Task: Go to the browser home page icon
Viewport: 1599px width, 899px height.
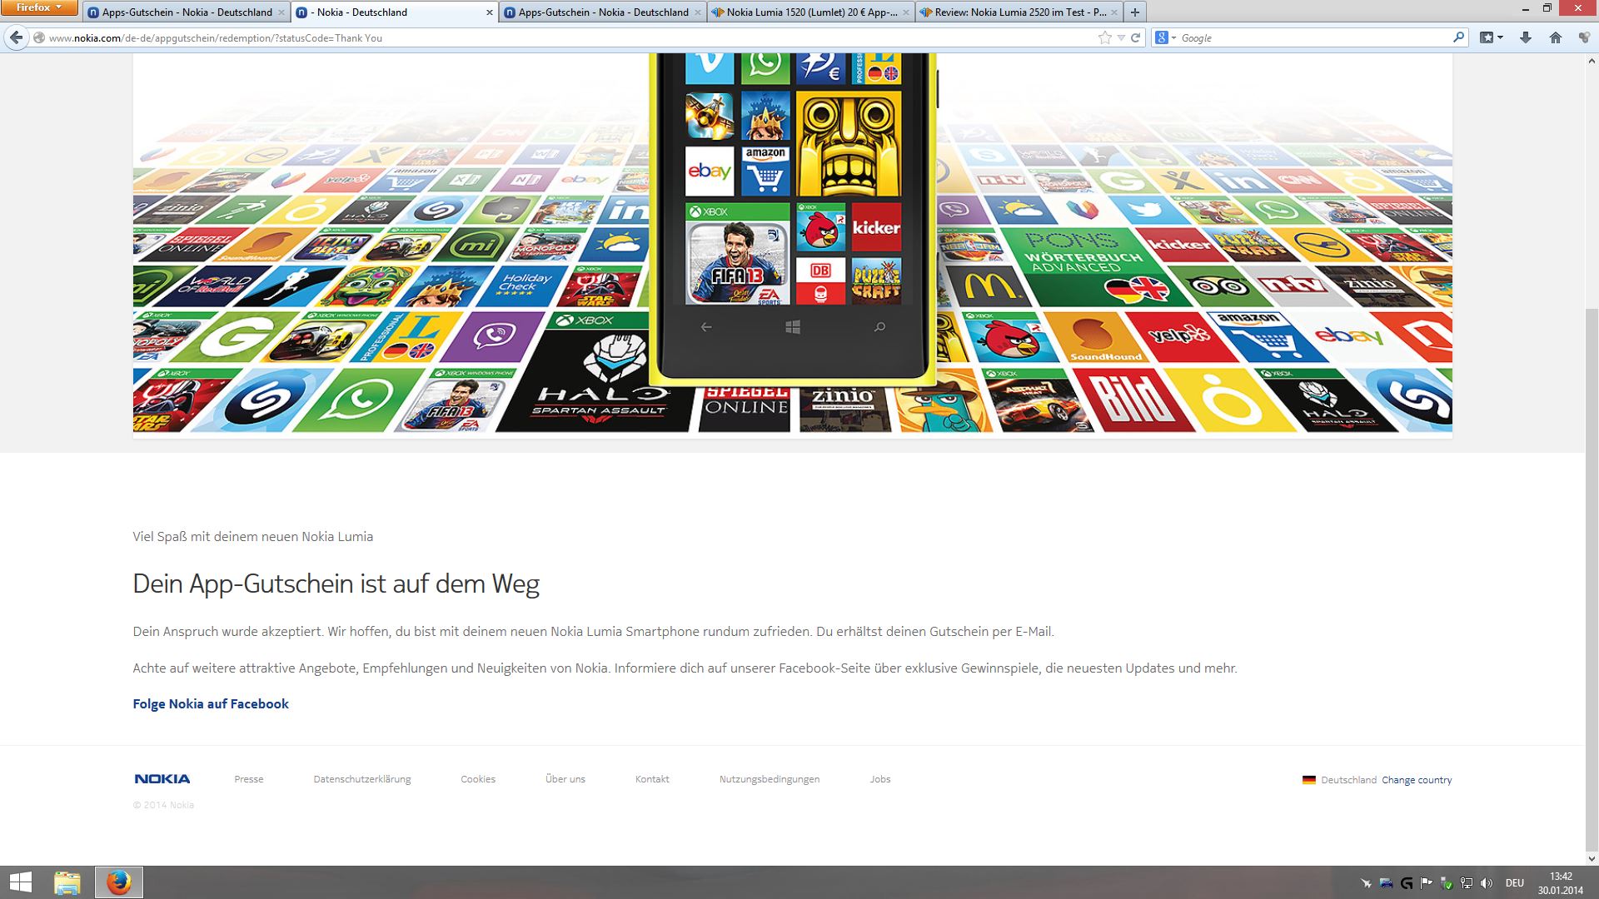Action: click(x=1555, y=37)
